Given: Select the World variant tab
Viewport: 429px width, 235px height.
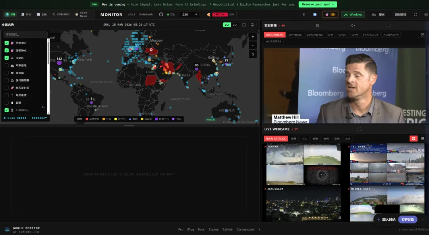Looking at the screenshot, I should click(x=10, y=15).
